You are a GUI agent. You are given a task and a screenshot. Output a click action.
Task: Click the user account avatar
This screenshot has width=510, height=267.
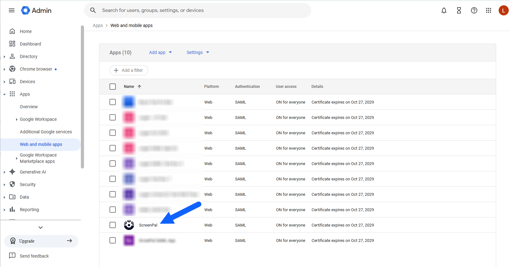[503, 10]
